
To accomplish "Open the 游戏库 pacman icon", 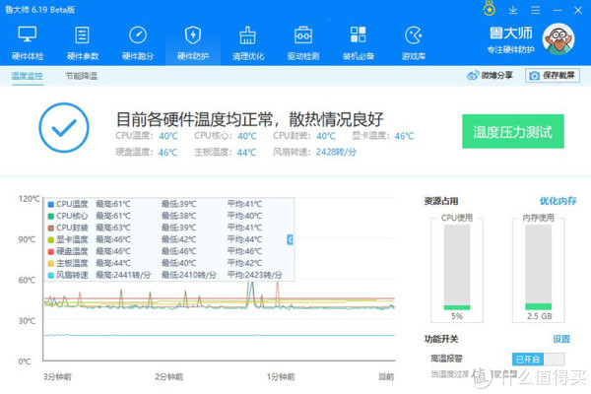I will tap(414, 35).
